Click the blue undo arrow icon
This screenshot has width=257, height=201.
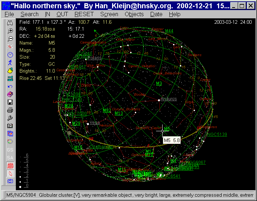(10, 86)
